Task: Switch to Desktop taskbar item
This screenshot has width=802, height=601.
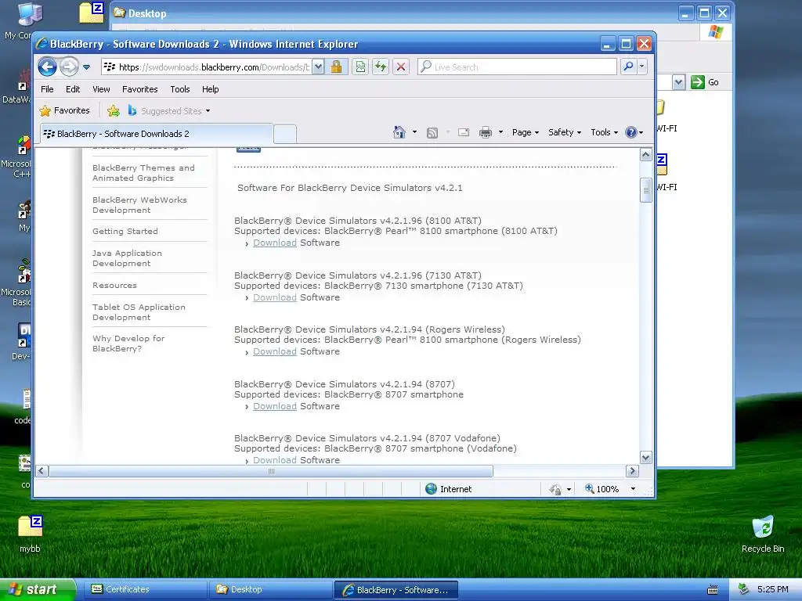Action: point(269,590)
